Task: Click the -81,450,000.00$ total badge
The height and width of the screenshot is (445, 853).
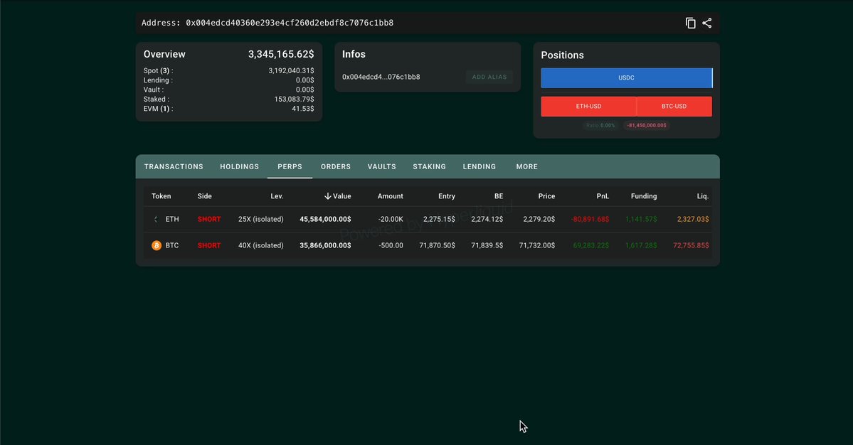Action: point(646,126)
